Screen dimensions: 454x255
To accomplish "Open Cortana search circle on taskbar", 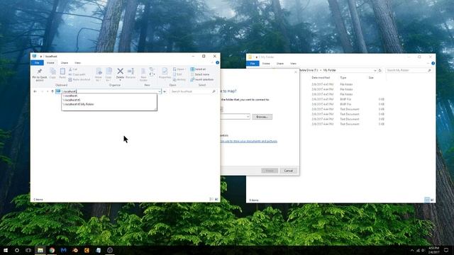I will tap(17, 250).
